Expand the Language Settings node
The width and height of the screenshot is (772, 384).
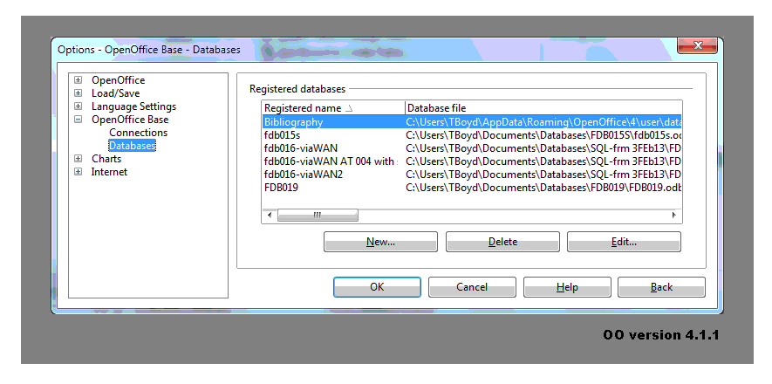78,106
